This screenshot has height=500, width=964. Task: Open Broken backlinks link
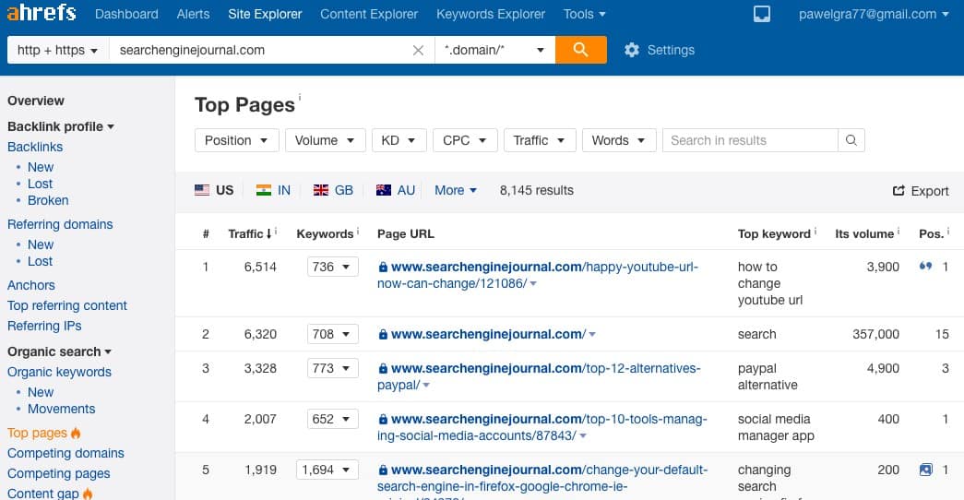point(48,200)
